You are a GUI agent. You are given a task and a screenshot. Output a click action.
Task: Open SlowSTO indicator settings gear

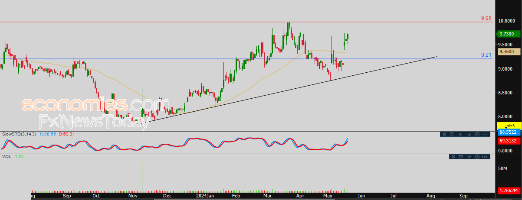click(477, 134)
